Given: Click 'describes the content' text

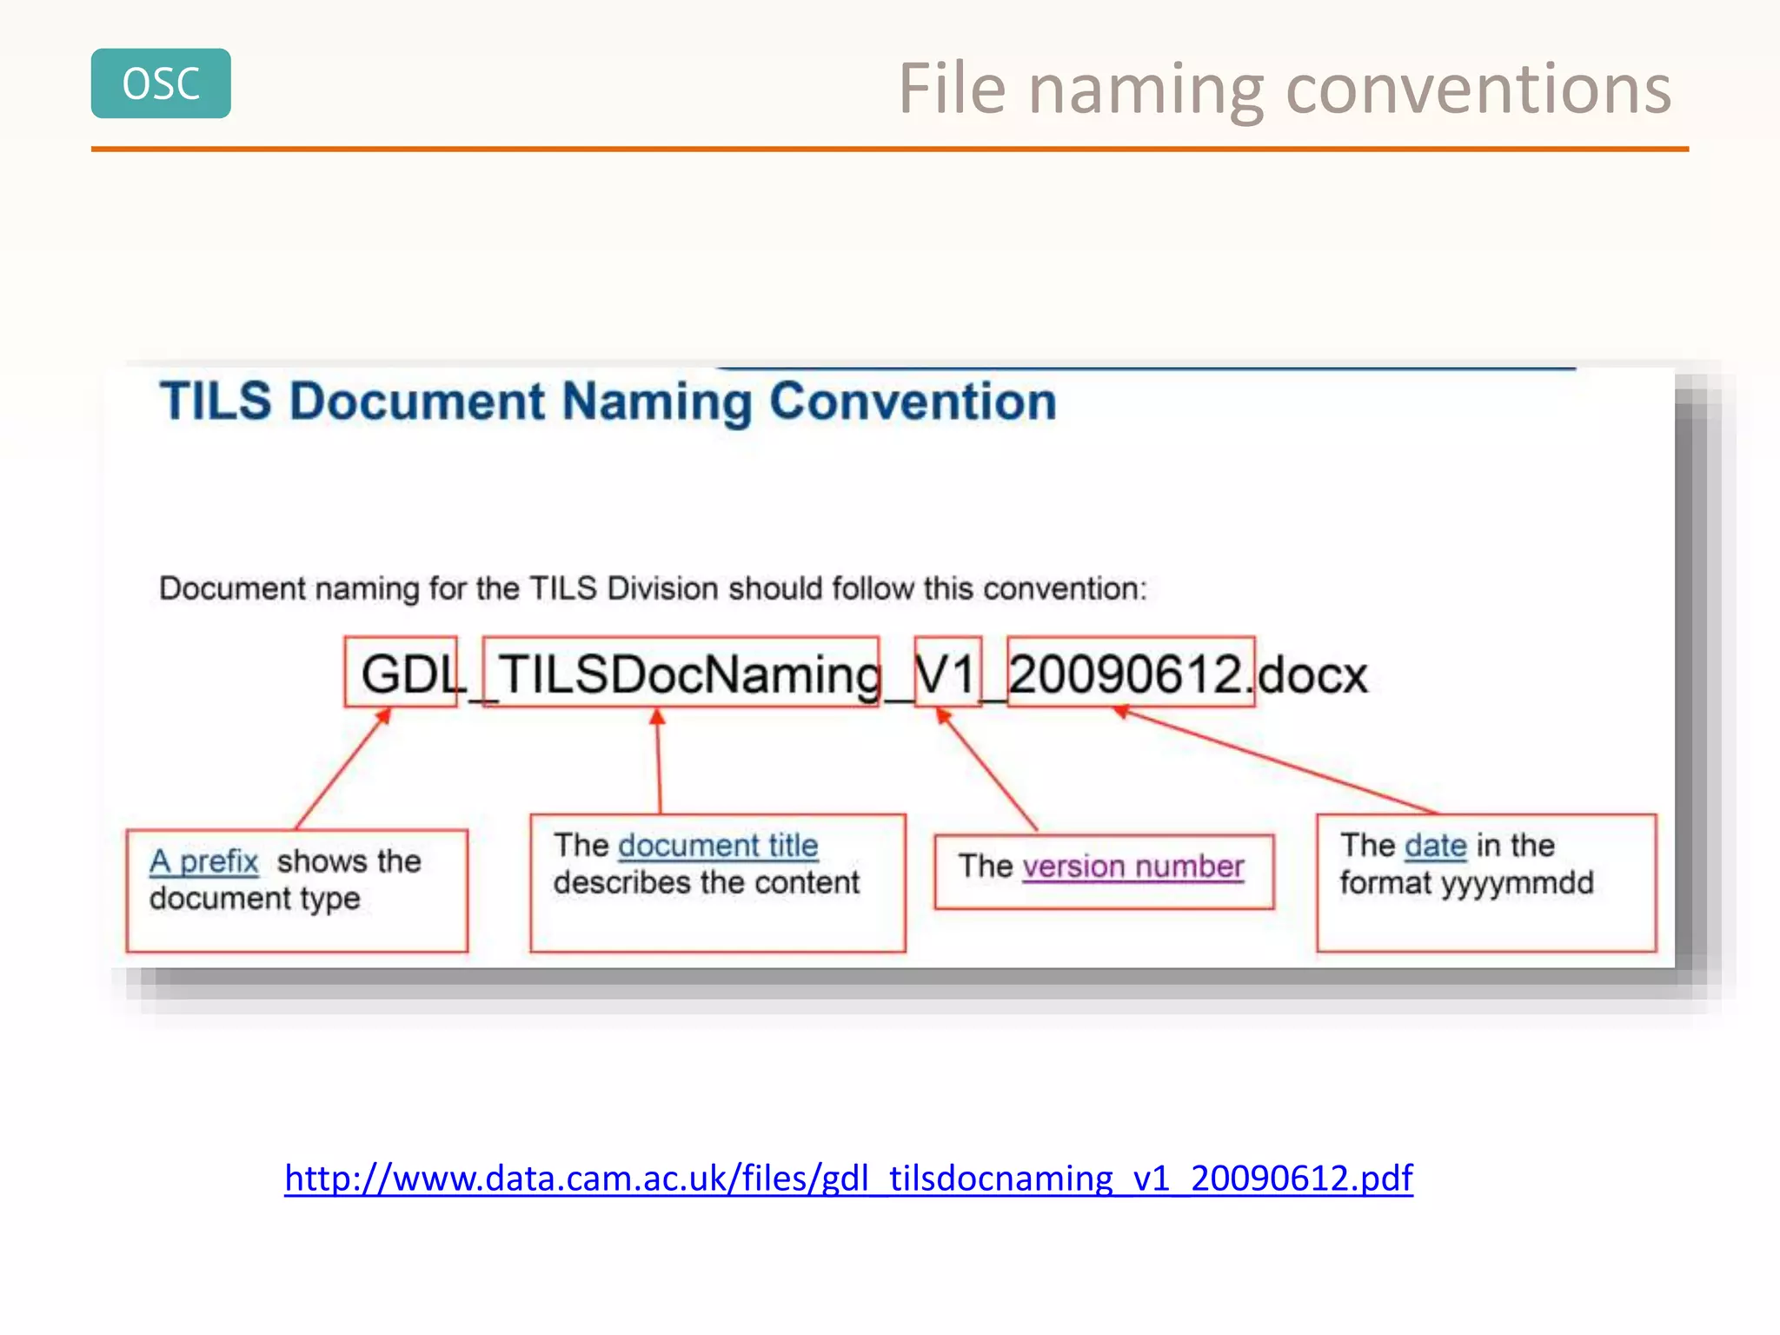Looking at the screenshot, I should (706, 883).
